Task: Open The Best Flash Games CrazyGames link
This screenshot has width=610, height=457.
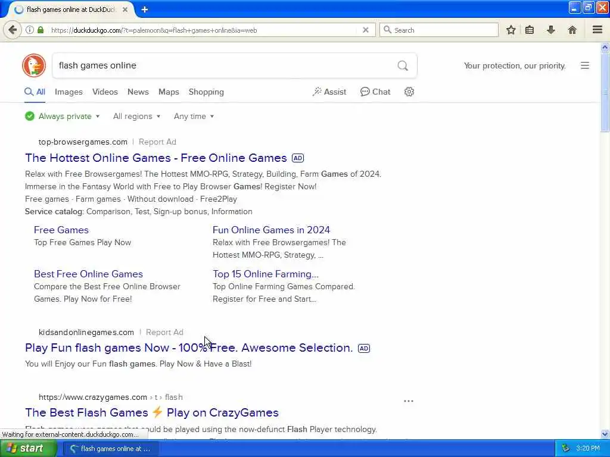Action: (152, 412)
